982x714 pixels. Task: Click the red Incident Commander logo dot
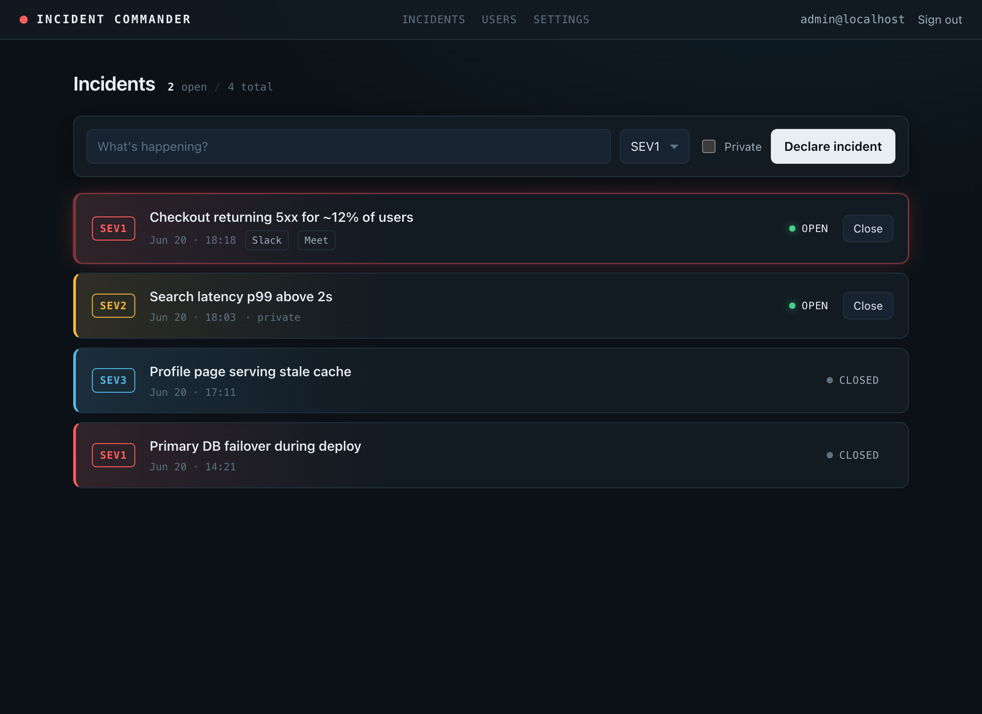24,20
